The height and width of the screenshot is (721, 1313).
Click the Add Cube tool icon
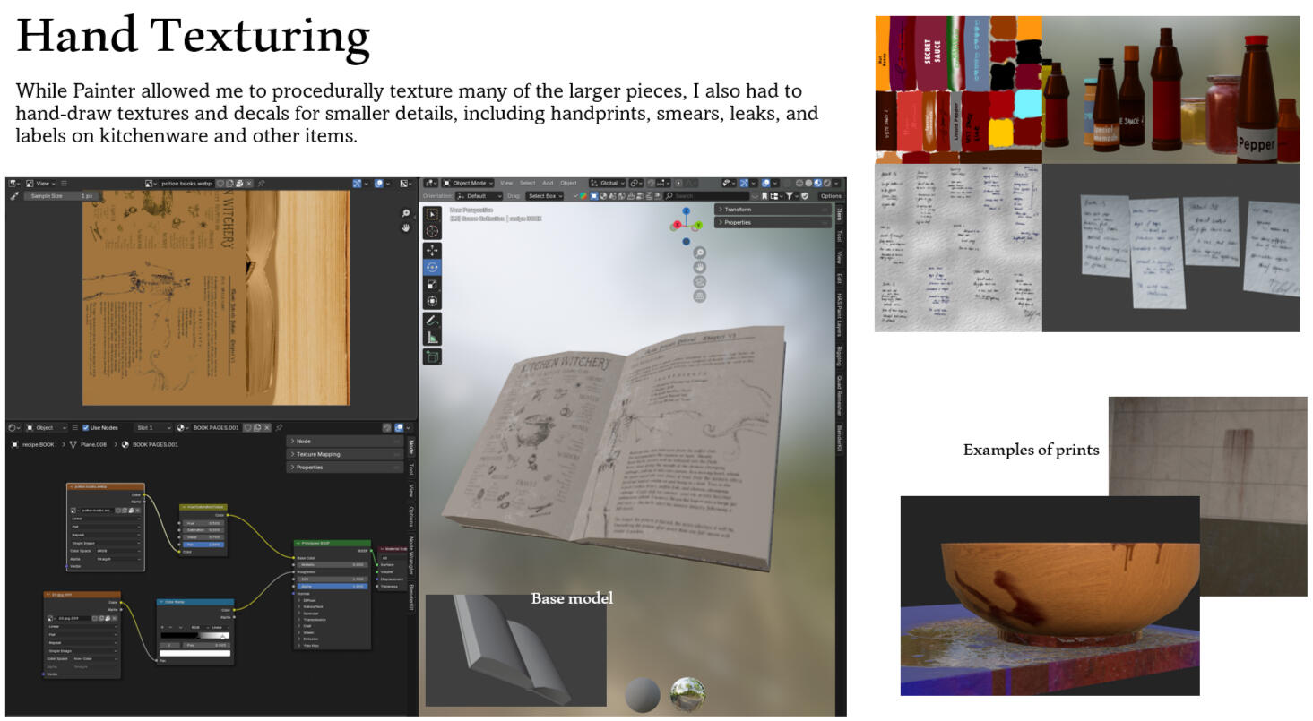(432, 356)
